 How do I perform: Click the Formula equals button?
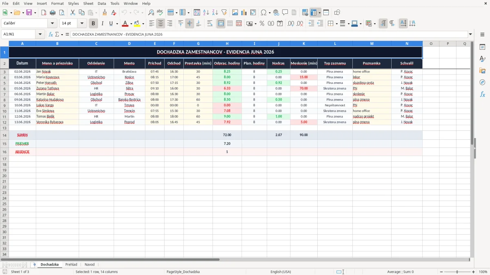[67, 34]
